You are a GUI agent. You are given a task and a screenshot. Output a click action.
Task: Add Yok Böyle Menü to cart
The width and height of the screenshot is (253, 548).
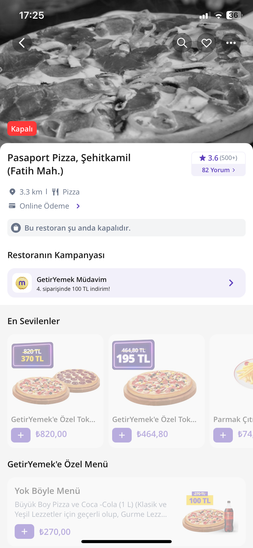[x=24, y=531]
